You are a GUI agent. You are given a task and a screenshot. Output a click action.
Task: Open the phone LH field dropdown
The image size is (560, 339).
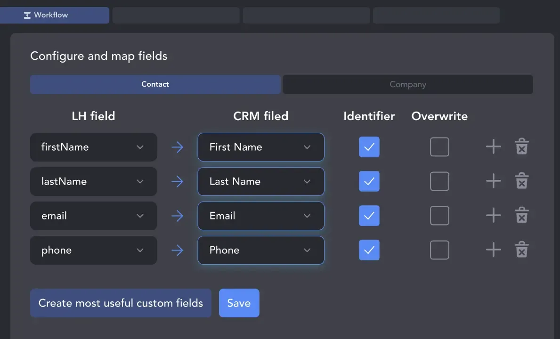tap(94, 250)
